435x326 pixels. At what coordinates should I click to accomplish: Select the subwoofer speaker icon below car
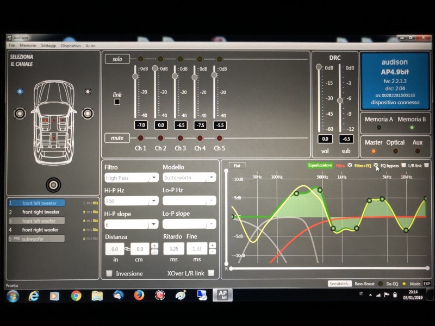(53, 185)
